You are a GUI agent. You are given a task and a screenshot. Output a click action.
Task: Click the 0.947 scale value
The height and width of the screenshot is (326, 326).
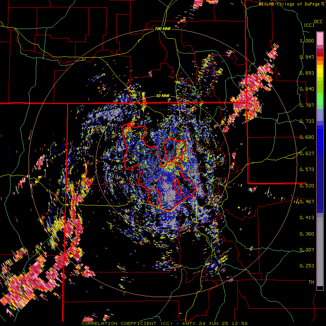tap(307, 57)
